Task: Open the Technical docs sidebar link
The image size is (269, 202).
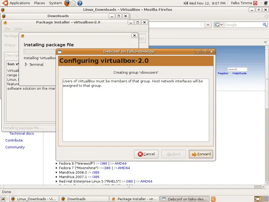Action: click(22, 133)
